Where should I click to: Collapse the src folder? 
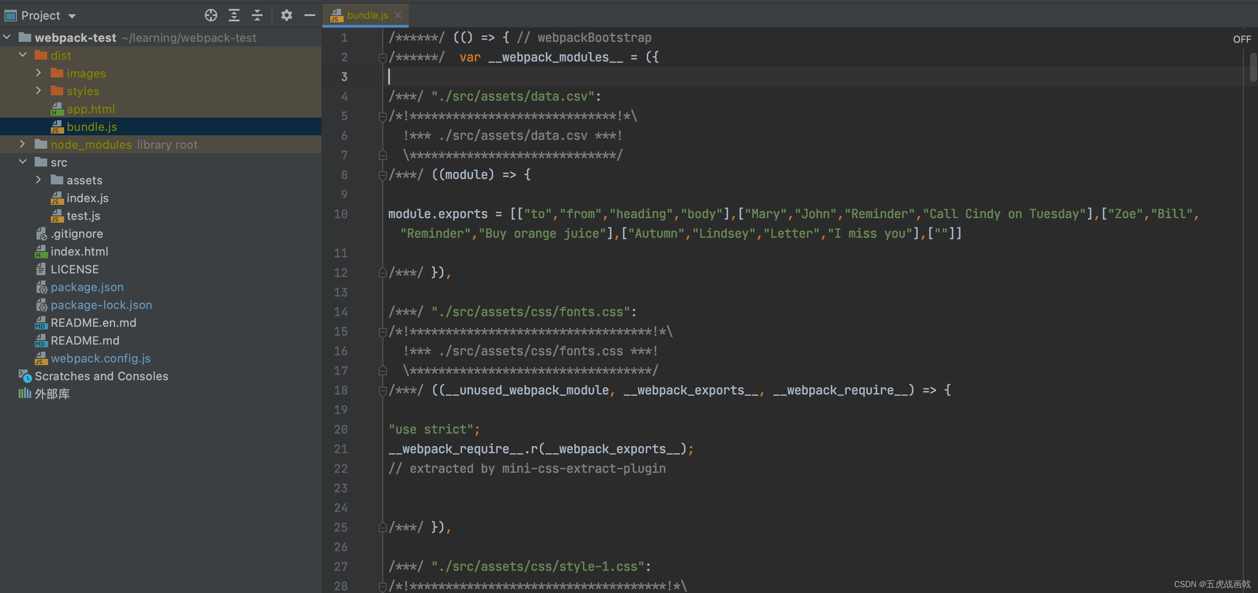[x=22, y=162]
